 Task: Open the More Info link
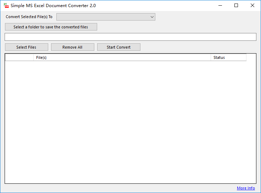click(x=246, y=188)
